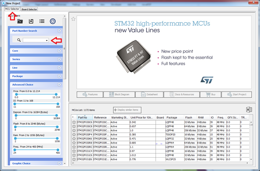The image size is (260, 171).
Task: Click the circular reset filters icon
Action: coord(53,21)
